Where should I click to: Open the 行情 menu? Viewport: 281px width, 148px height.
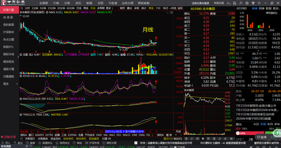point(56,3)
